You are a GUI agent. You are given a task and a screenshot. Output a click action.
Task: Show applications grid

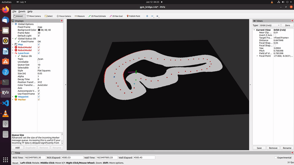click(x=5, y=160)
